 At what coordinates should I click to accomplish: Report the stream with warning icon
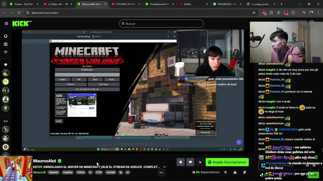235,172
